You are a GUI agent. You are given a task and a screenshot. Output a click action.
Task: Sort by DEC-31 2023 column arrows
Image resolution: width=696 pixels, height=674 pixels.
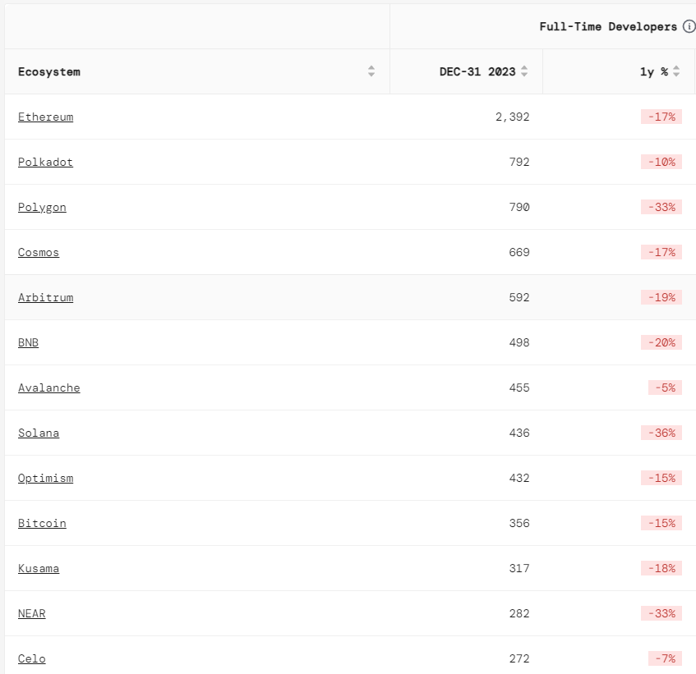[524, 71]
